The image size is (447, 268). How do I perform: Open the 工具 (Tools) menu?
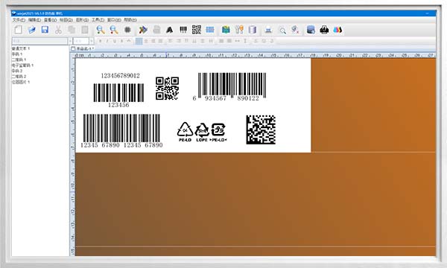(x=98, y=20)
